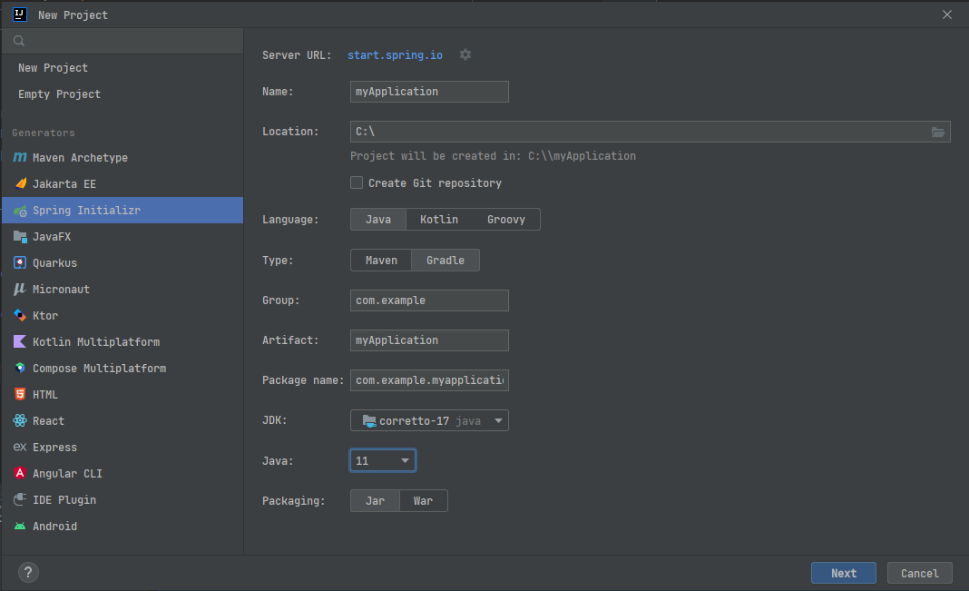This screenshot has width=969, height=591.
Task: Click the Angular CLI logo icon
Action: click(x=20, y=473)
